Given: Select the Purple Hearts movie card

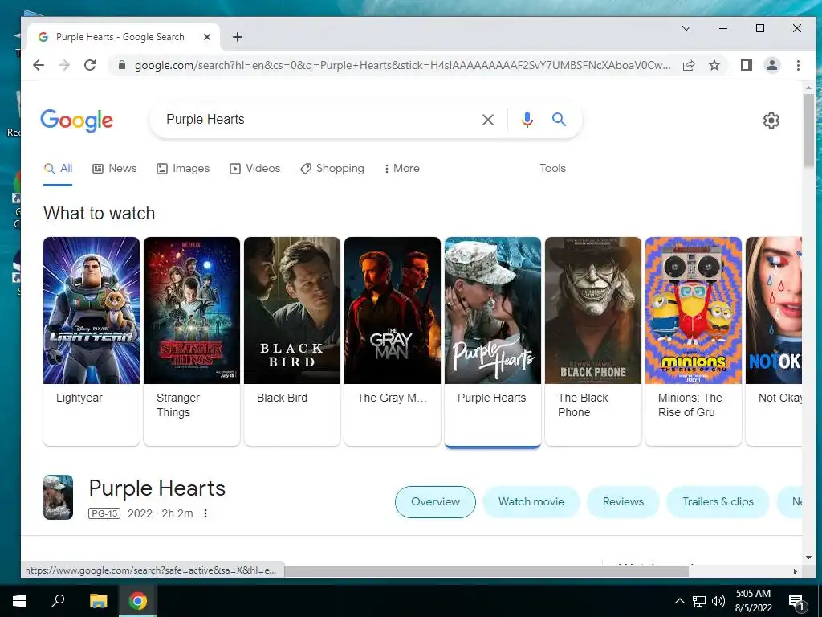Looking at the screenshot, I should click(492, 341).
